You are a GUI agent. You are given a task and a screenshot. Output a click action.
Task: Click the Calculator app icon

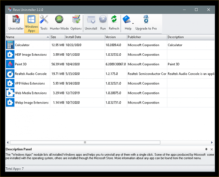(x=10, y=45)
